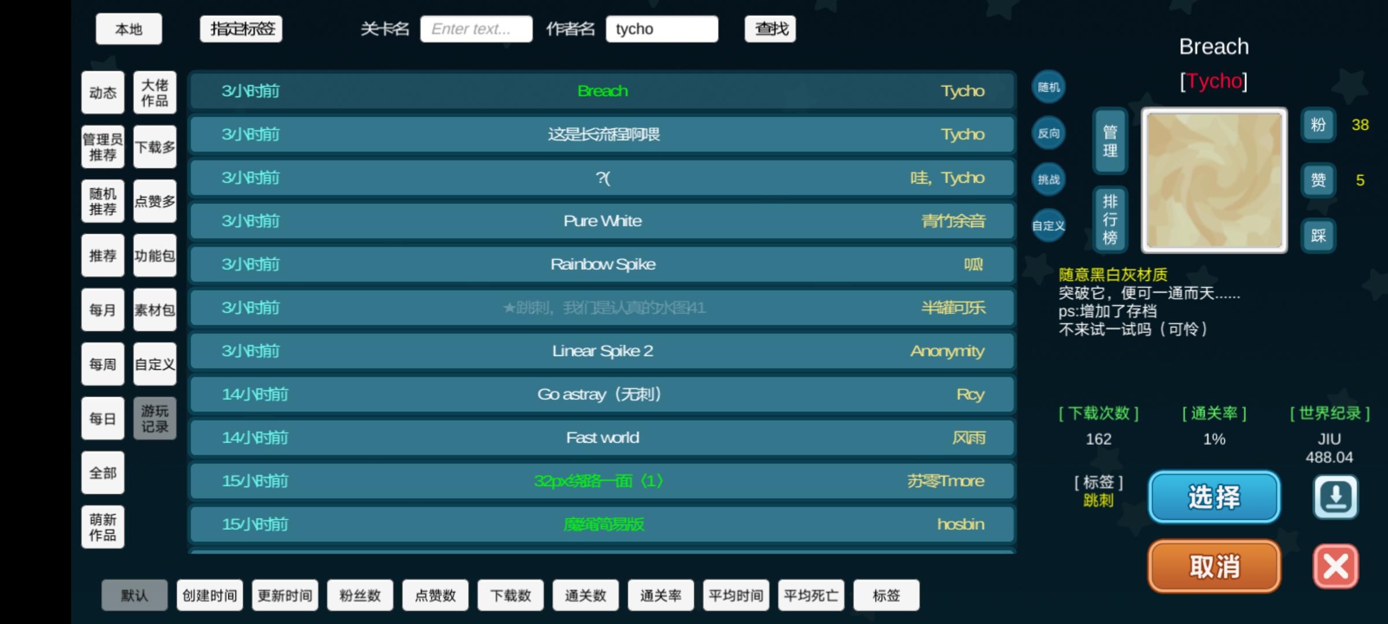
Task: Open the 指定标签 tag selector
Action: pos(241,29)
